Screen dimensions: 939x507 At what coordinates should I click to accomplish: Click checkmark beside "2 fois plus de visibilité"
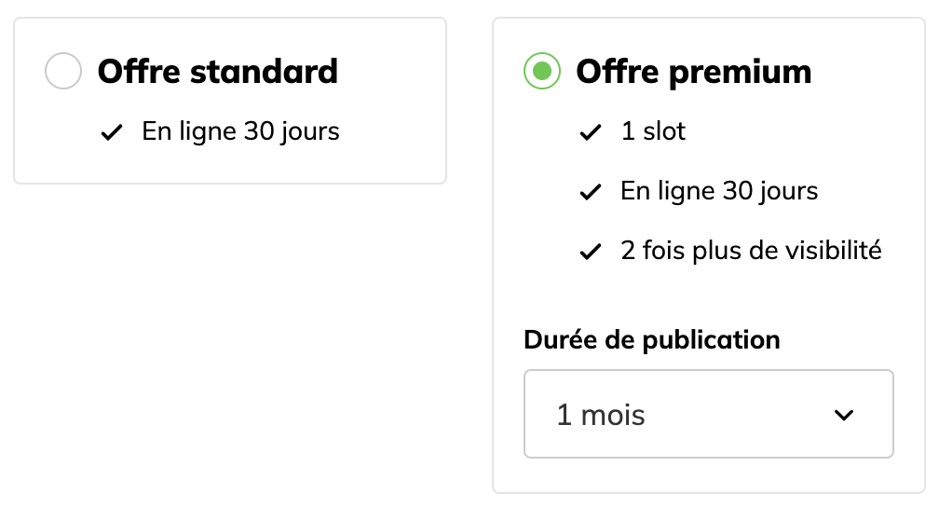[x=590, y=252]
